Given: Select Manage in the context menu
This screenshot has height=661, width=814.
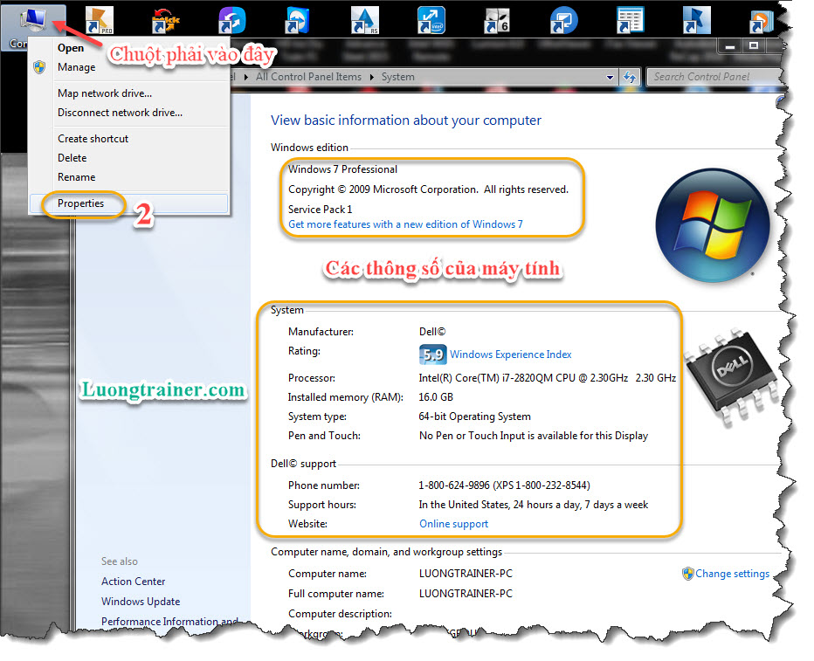Looking at the screenshot, I should (76, 67).
